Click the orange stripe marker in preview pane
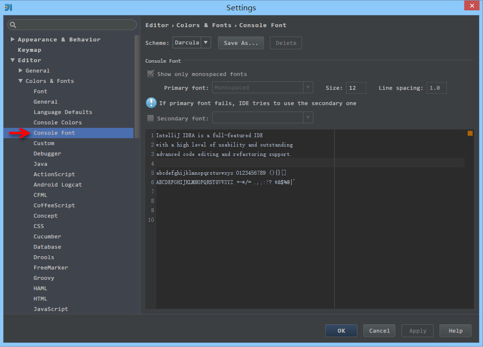The image size is (483, 347). (x=470, y=133)
